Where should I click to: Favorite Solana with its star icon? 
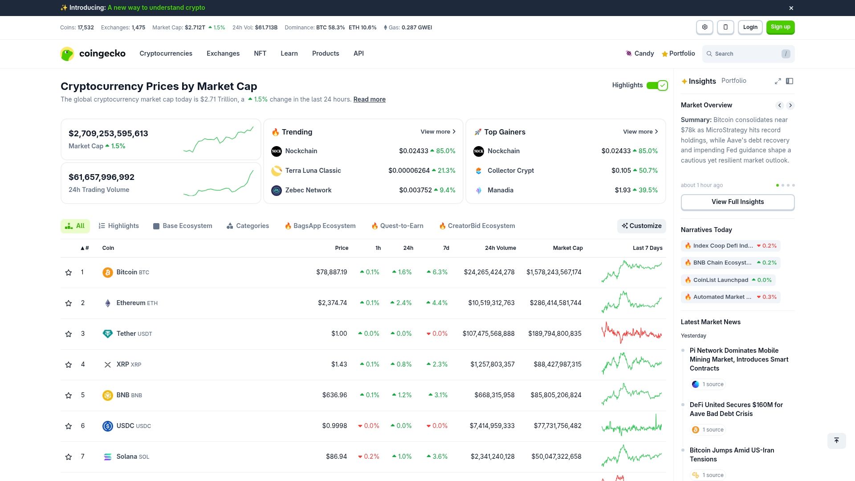pyautogui.click(x=69, y=457)
